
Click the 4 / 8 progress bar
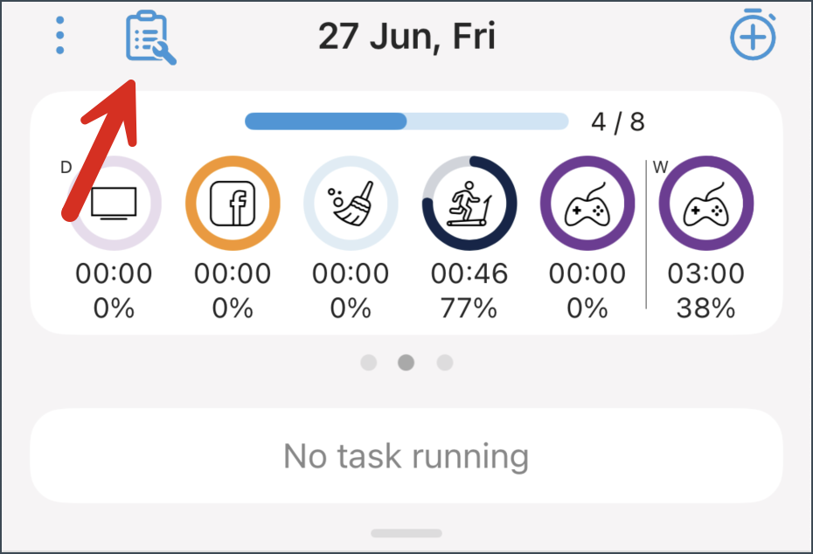(406, 121)
